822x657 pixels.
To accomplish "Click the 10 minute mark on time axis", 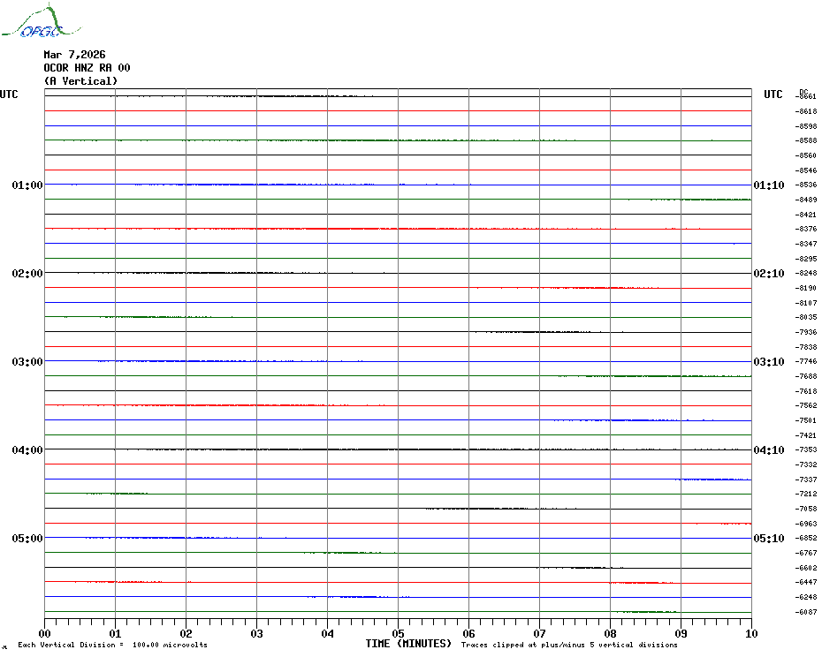I will click(x=751, y=633).
